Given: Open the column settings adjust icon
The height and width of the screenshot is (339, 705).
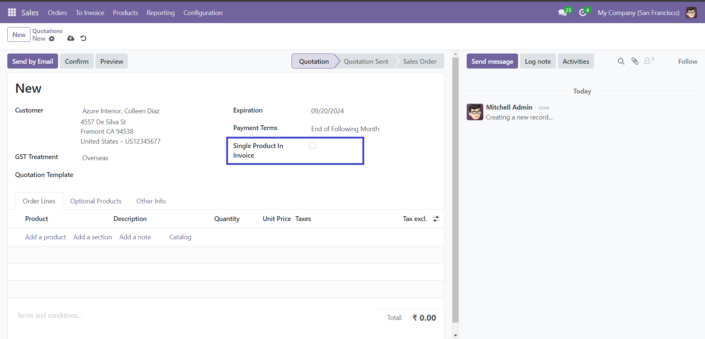Looking at the screenshot, I should click(436, 219).
